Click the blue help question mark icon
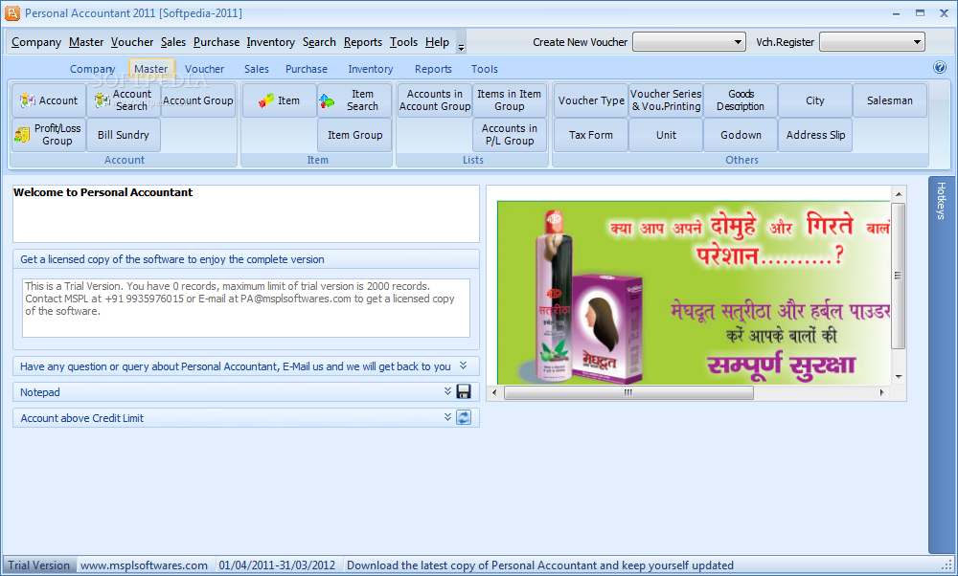 (940, 67)
